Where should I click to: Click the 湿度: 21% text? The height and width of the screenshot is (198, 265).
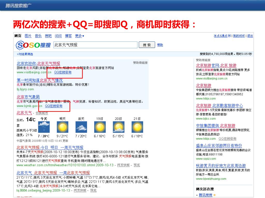25,135
